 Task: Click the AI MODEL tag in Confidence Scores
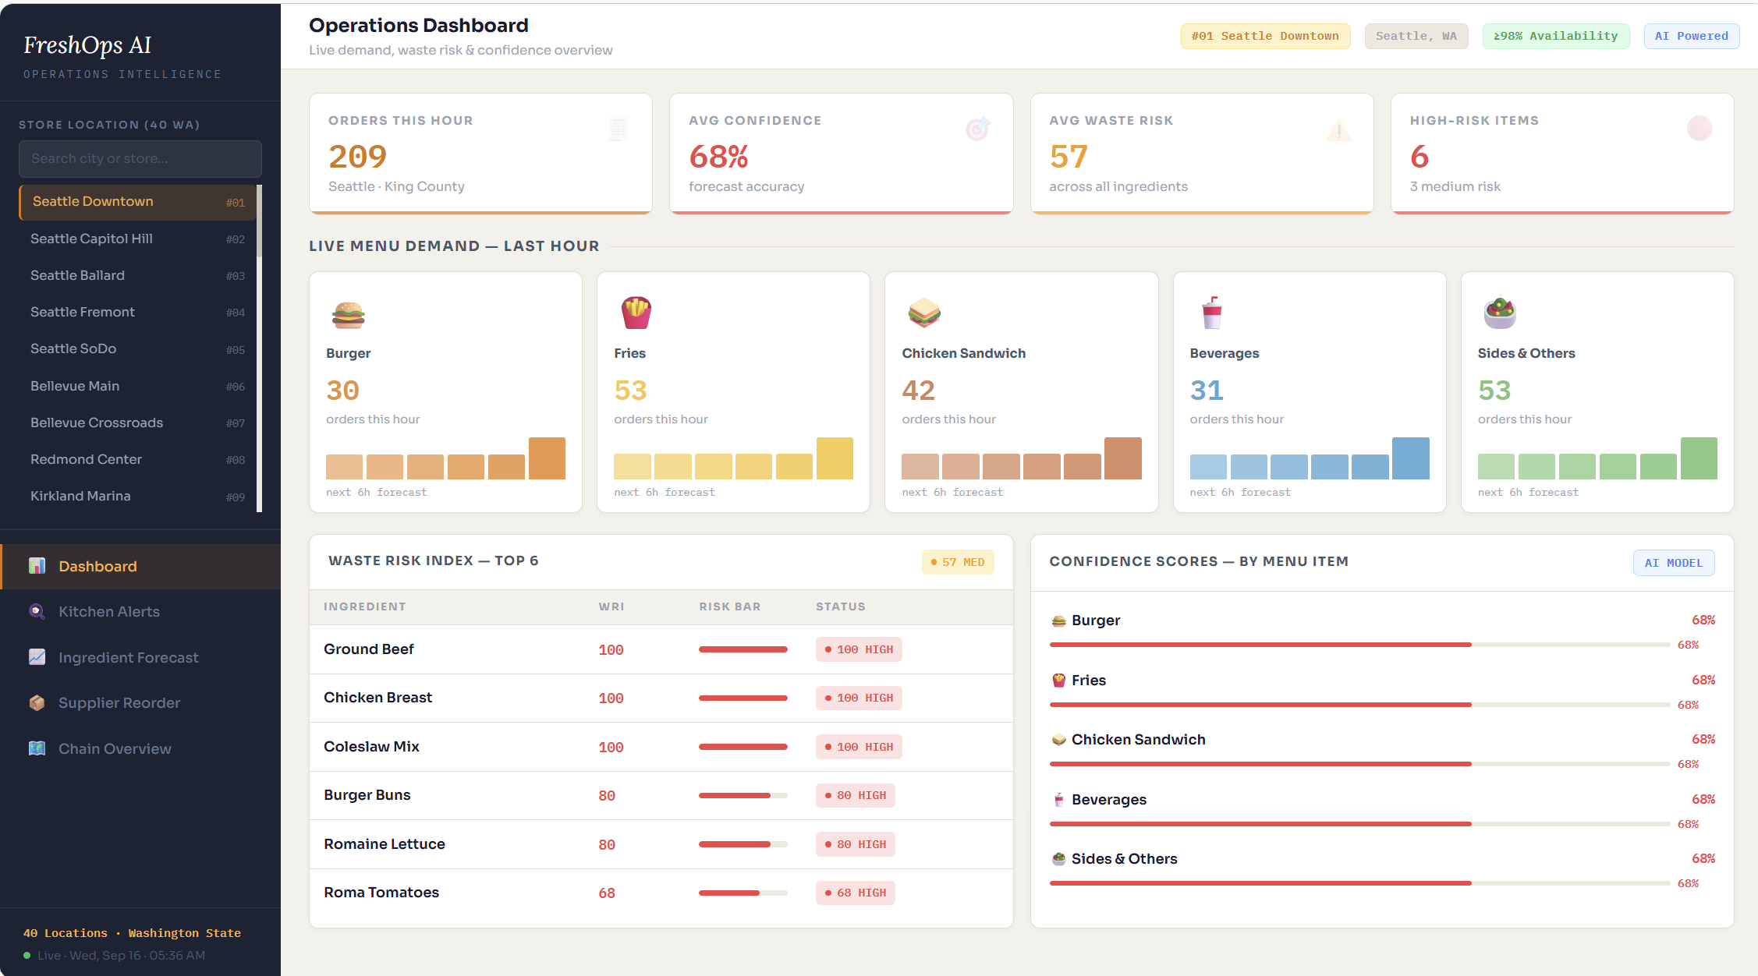coord(1674,563)
